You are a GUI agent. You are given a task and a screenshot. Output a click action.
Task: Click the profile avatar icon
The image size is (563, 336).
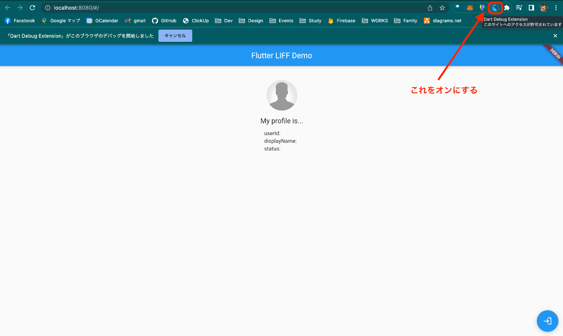click(544, 8)
